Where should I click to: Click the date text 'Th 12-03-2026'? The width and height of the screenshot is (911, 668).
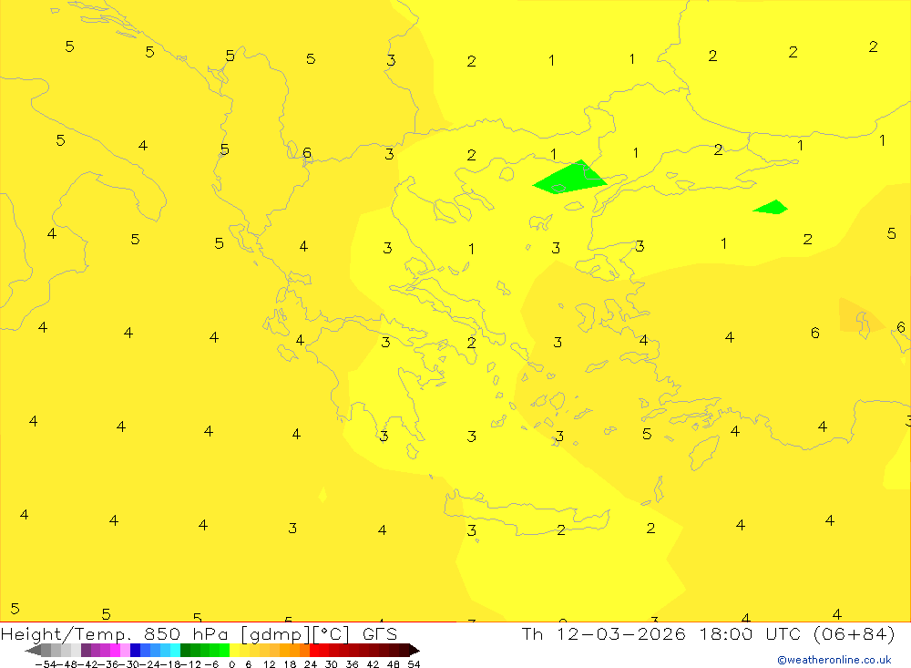[x=603, y=633]
